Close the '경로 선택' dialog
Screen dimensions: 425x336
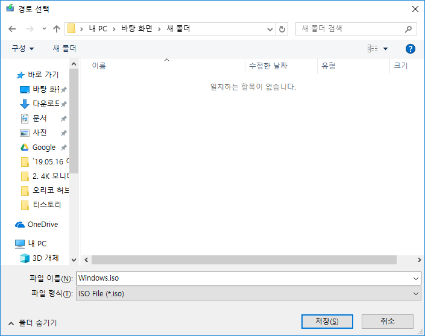pos(415,9)
